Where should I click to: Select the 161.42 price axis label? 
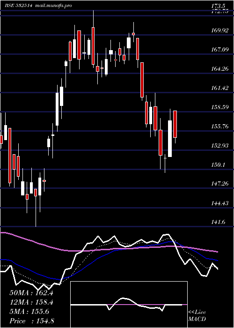tap(219, 88)
